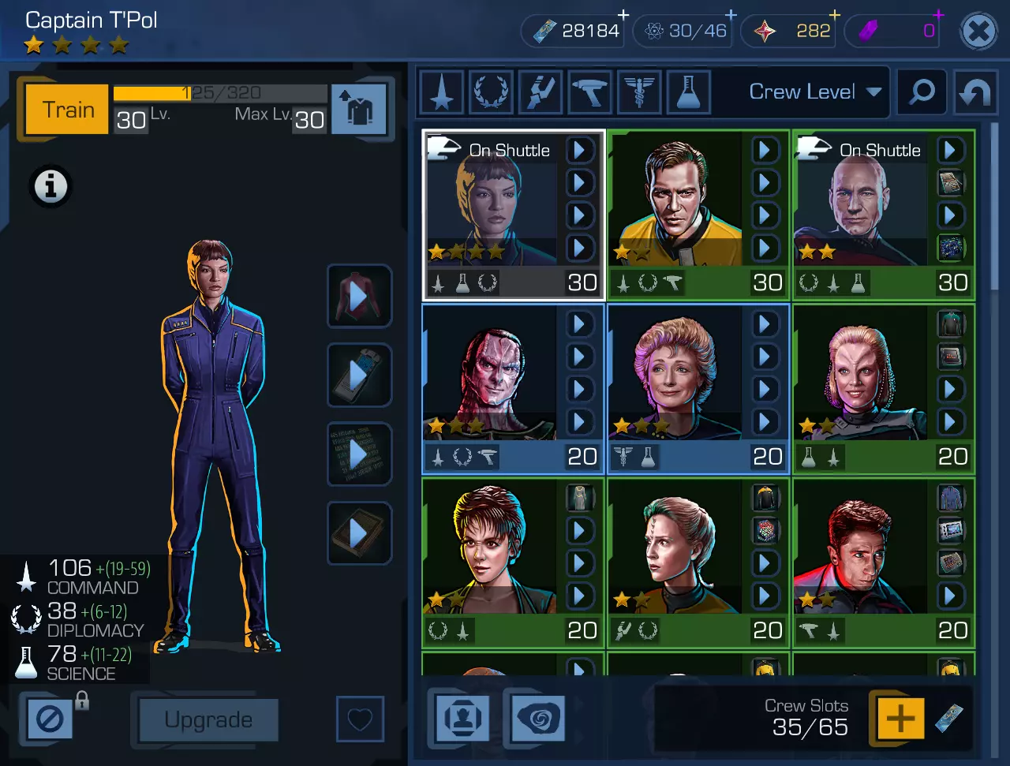Filter crew by Medicine caduceus icon
Viewport: 1010px width, 766px height.
pyautogui.click(x=639, y=92)
